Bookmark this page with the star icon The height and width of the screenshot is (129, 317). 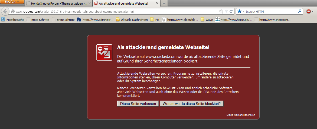click(x=221, y=12)
